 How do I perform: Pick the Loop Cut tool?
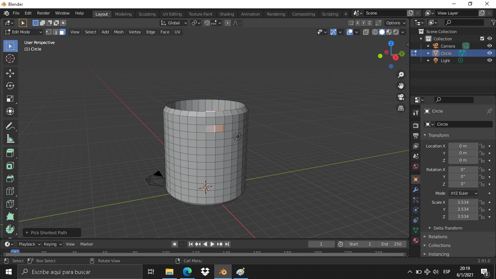(x=10, y=191)
